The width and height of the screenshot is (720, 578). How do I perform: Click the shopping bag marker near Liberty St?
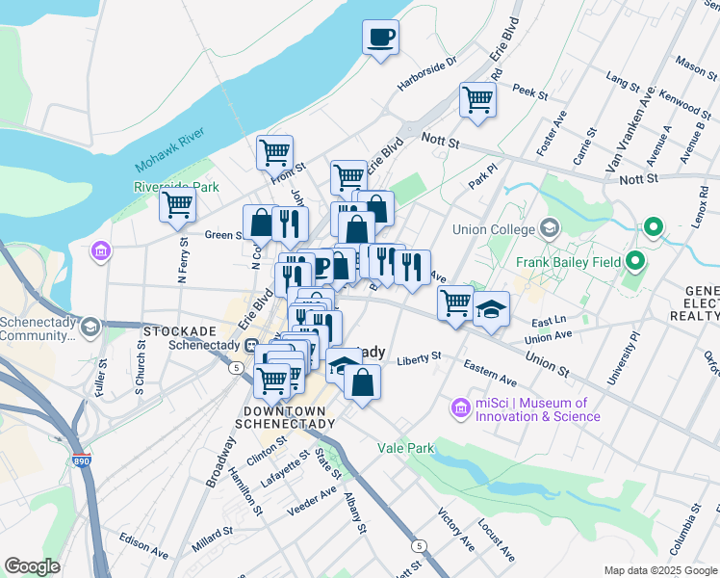tap(362, 383)
